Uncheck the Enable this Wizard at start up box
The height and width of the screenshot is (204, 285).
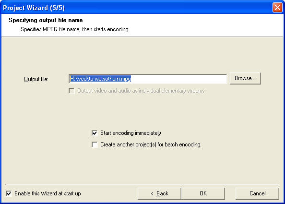(9, 193)
